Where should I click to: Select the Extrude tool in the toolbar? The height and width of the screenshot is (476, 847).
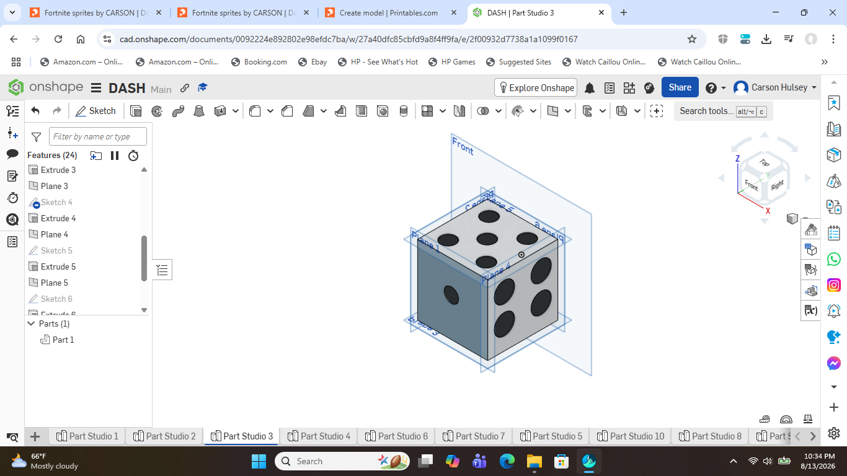pyautogui.click(x=136, y=111)
